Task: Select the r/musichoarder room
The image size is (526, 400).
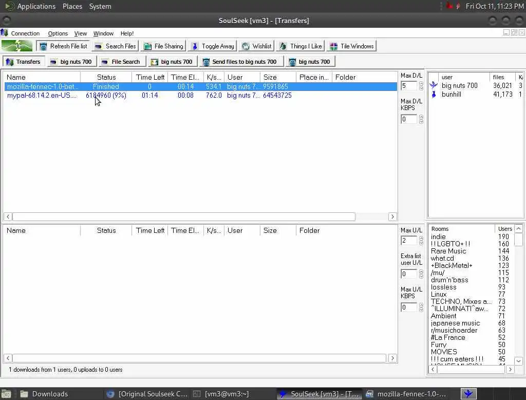Action: tap(454, 331)
